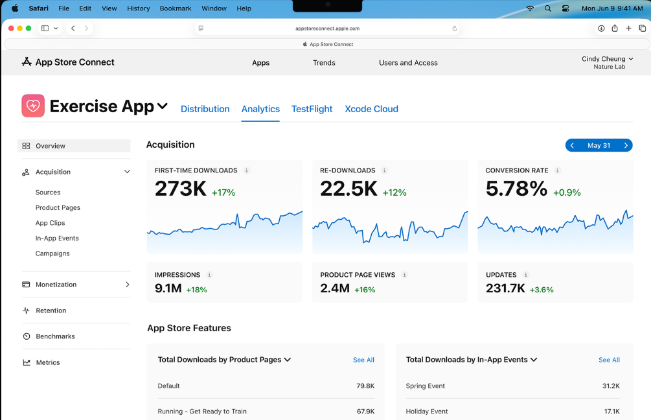Go to previous date with left arrow
This screenshot has width=651, height=420.
[x=573, y=145]
